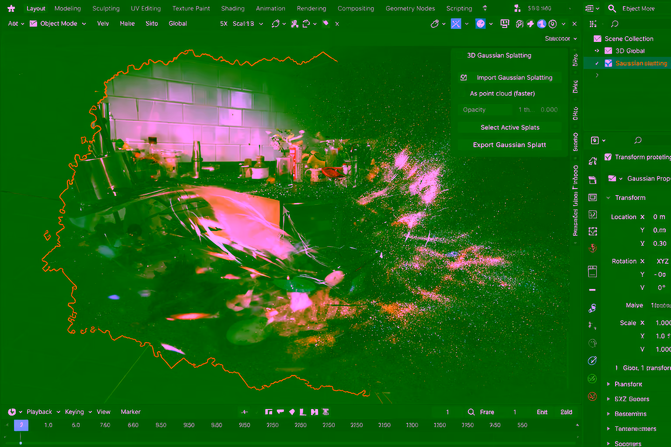The width and height of the screenshot is (671, 447).
Task: Click the current frame marker in the timeline
Action: [x=21, y=424]
